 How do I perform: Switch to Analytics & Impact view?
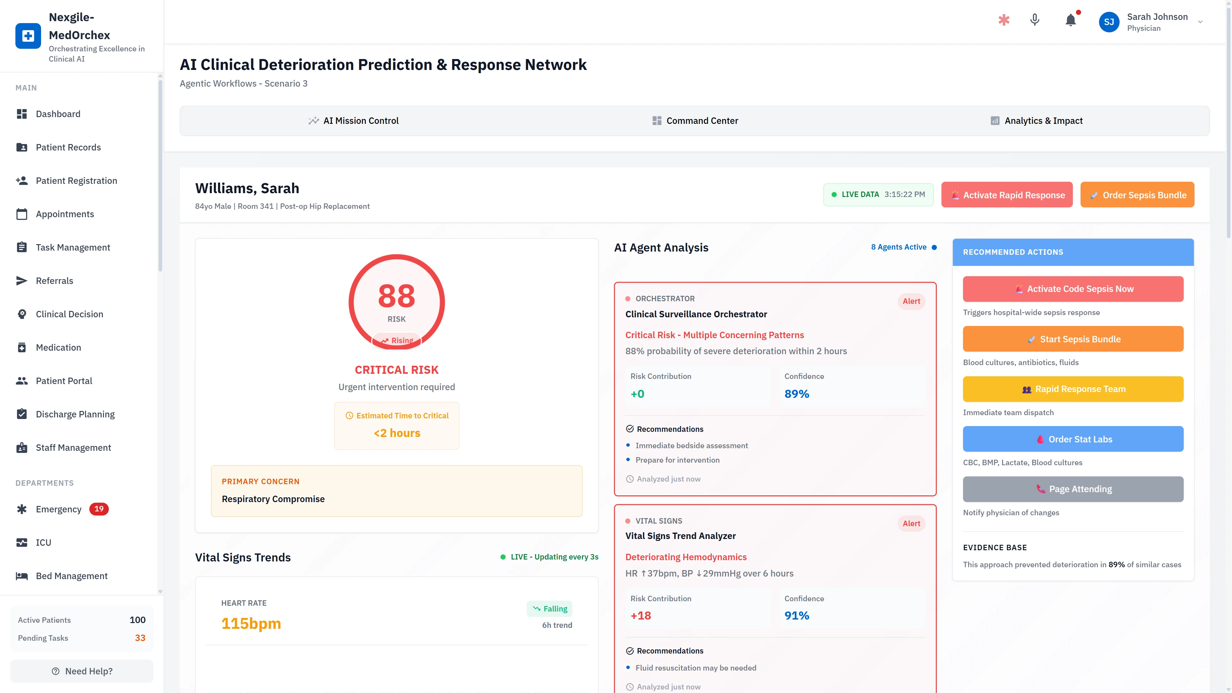1036,121
